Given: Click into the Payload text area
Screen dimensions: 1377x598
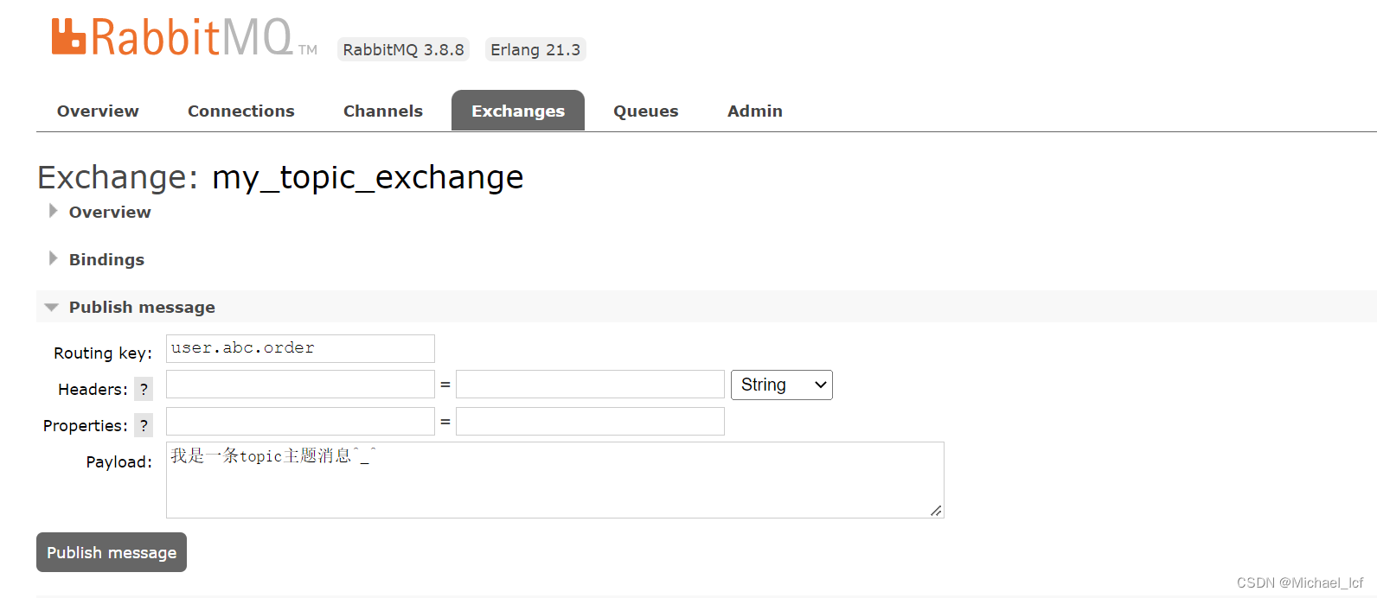Looking at the screenshot, I should tap(554, 480).
